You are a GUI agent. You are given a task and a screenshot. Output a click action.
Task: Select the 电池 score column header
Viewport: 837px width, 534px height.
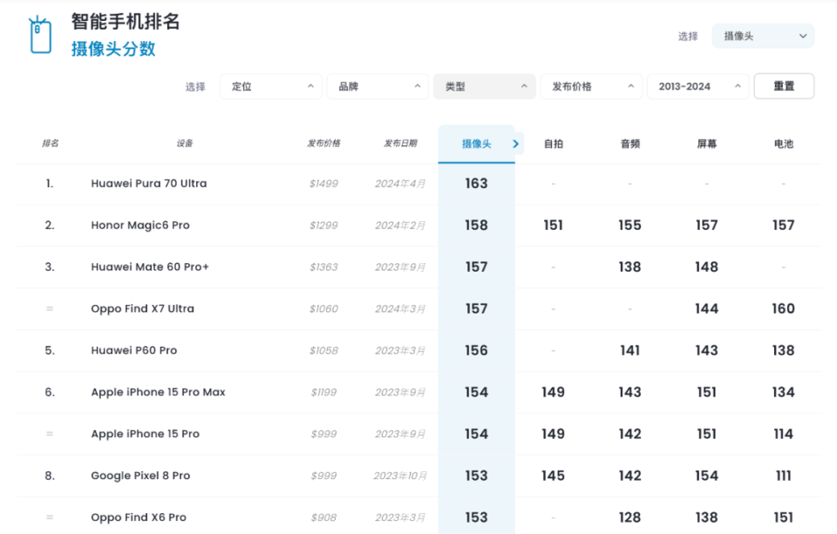point(783,144)
